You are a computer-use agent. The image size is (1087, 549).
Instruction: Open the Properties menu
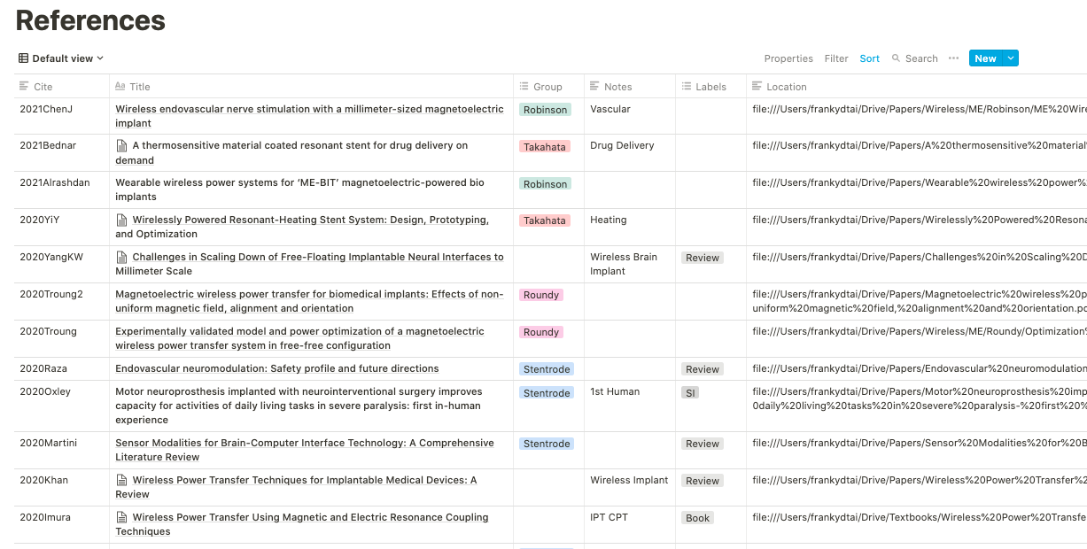(788, 58)
